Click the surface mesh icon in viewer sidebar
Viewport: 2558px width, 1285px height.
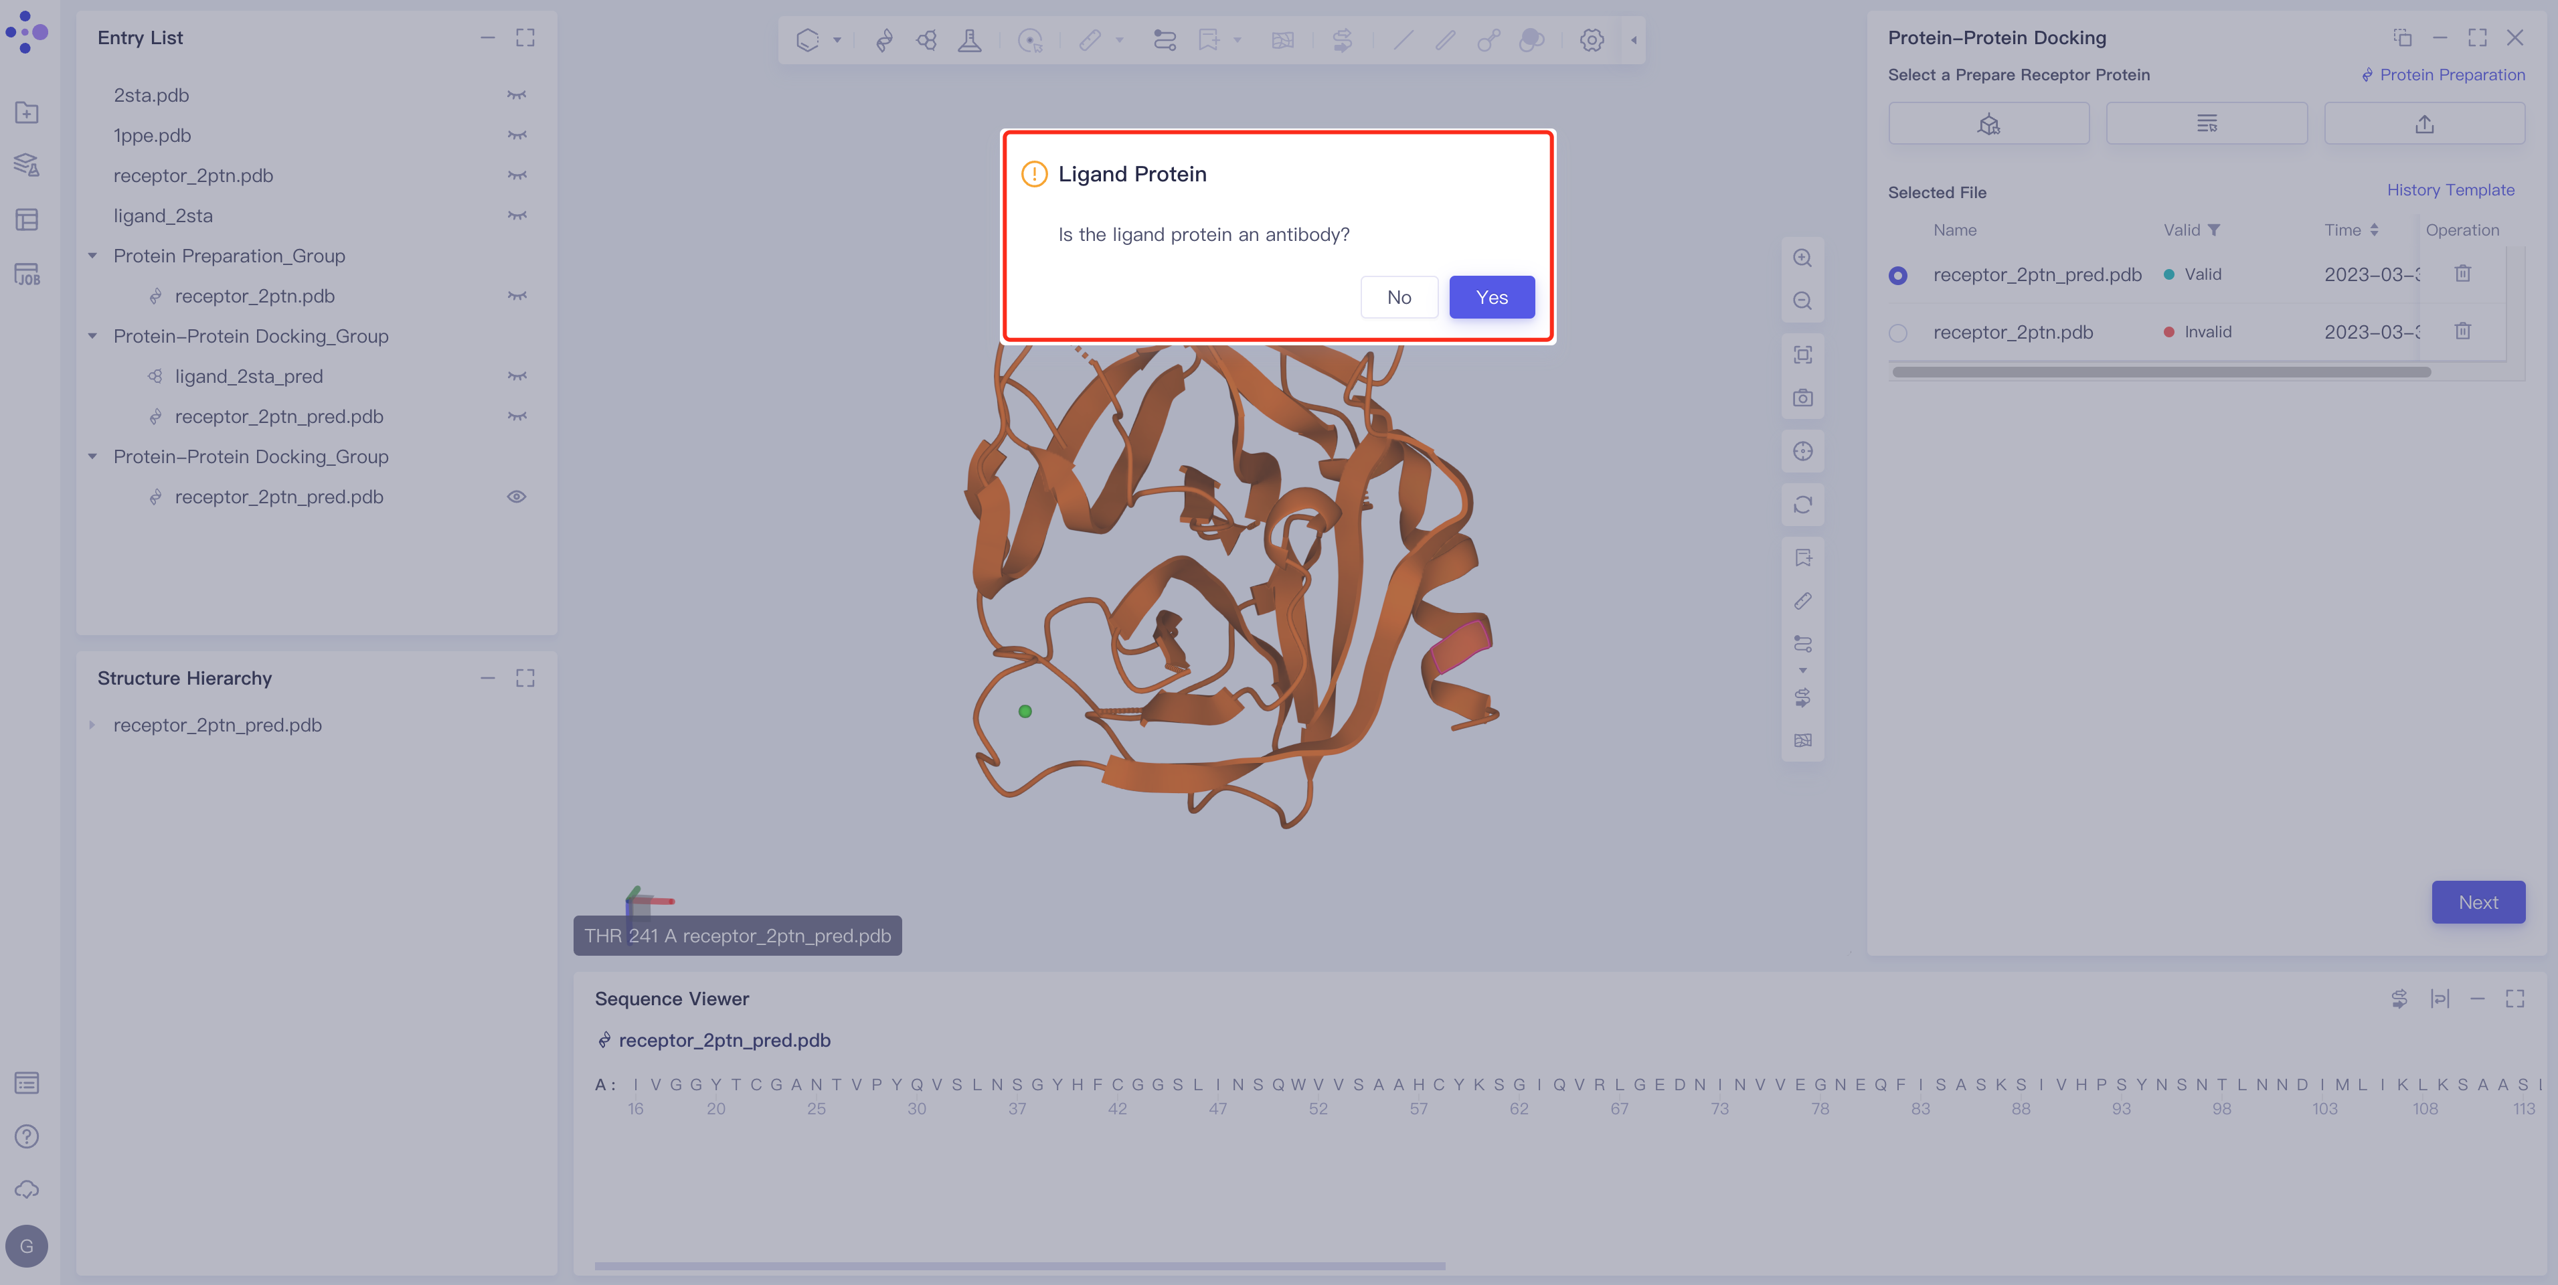pos(1802,741)
